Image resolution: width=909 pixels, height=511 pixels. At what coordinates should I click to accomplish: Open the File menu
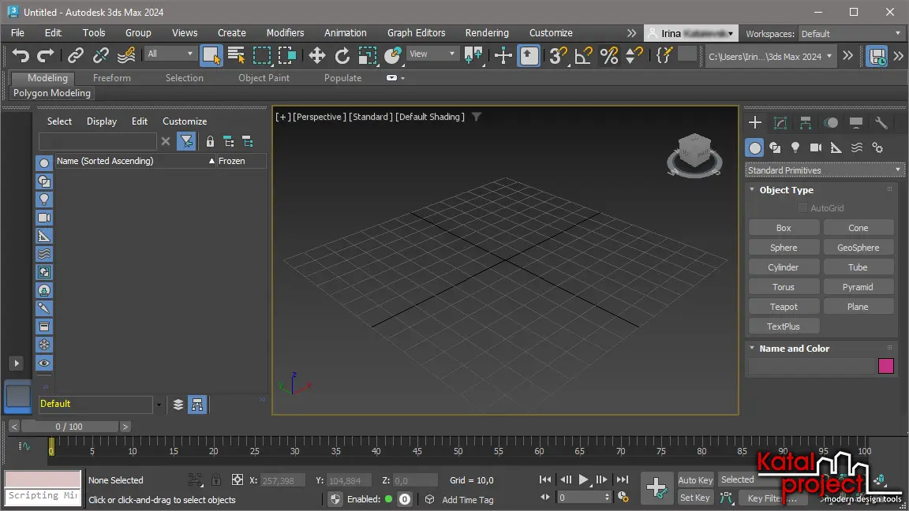(17, 33)
